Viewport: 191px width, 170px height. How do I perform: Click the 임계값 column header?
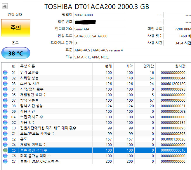click(x=145, y=66)
